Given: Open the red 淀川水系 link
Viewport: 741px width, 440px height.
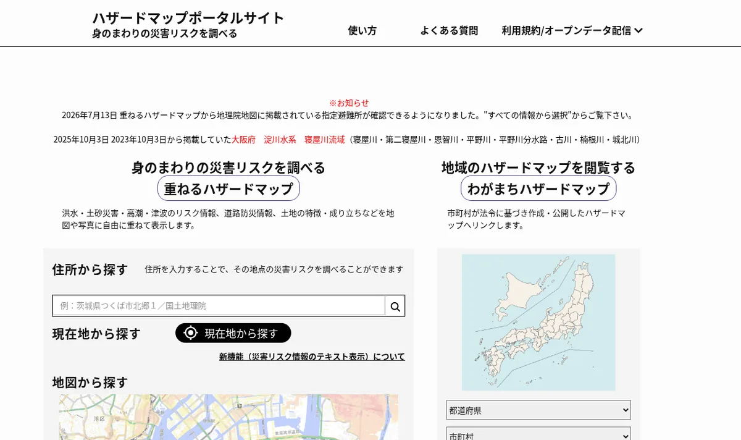Looking at the screenshot, I should pyautogui.click(x=280, y=140).
